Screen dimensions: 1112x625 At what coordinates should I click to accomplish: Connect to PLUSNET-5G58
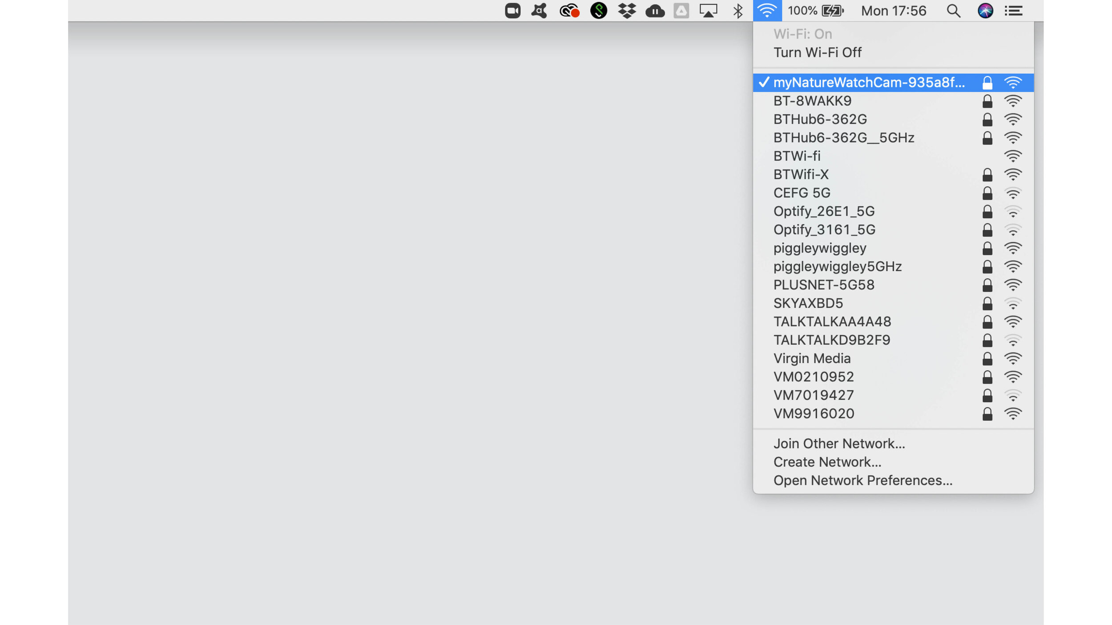click(x=893, y=285)
